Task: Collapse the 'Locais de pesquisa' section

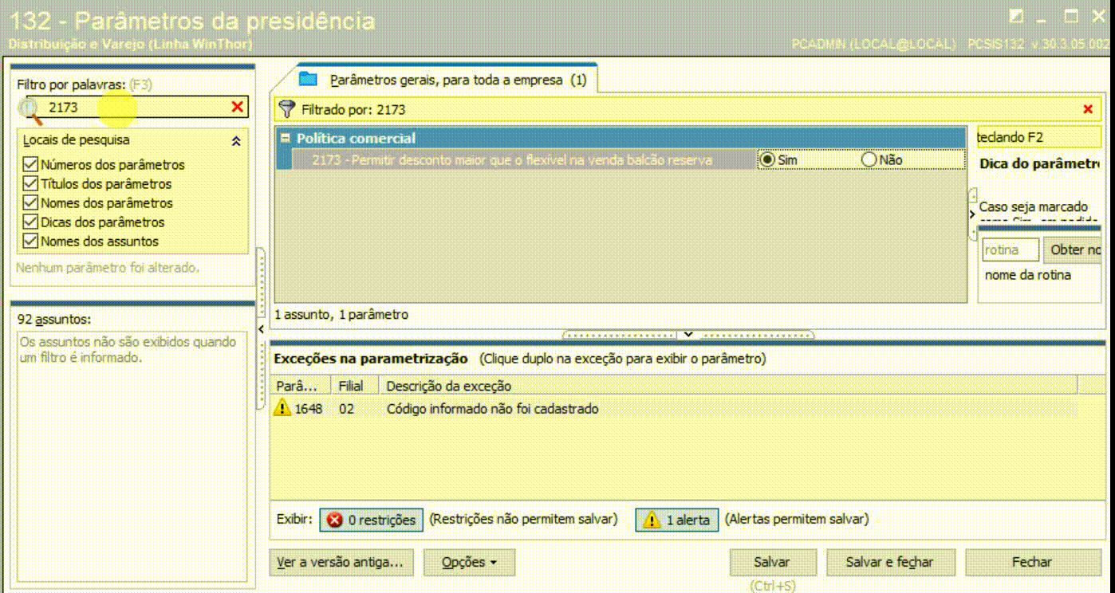Action: click(x=236, y=141)
